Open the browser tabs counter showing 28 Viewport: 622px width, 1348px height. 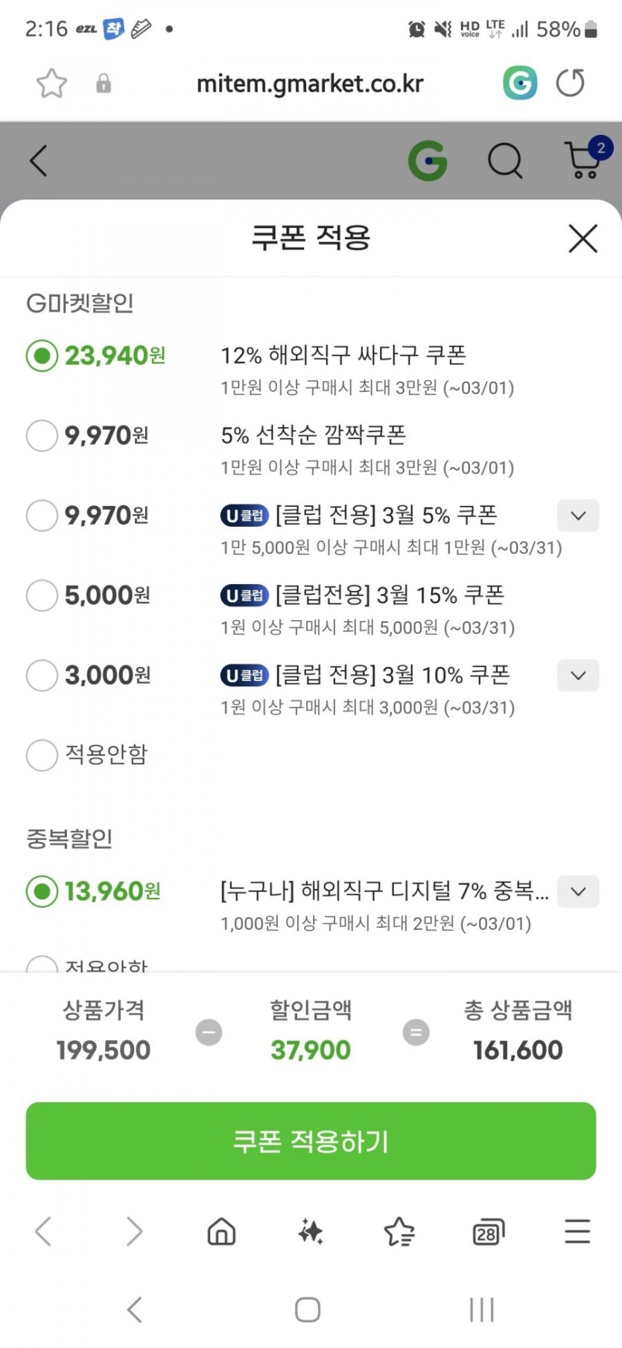(488, 1232)
